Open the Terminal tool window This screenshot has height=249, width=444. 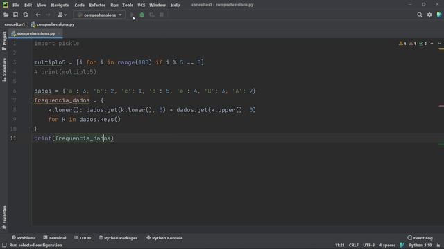pyautogui.click(x=55, y=238)
